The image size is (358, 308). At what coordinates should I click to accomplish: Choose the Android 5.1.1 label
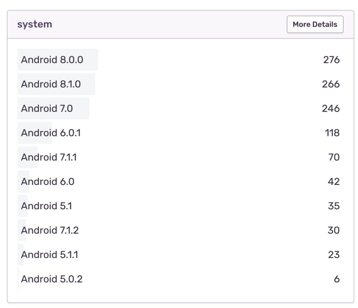click(50, 255)
